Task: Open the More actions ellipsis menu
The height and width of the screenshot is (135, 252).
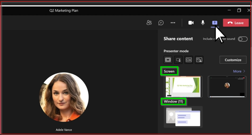Action: tap(173, 23)
